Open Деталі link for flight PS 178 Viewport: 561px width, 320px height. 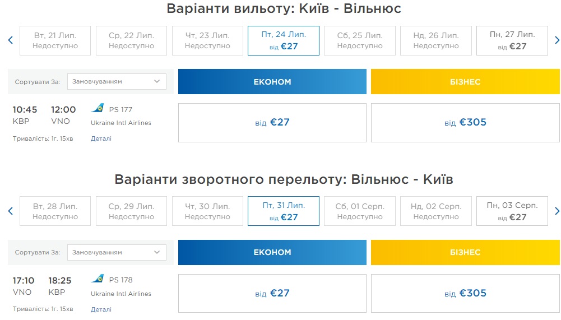click(x=101, y=309)
